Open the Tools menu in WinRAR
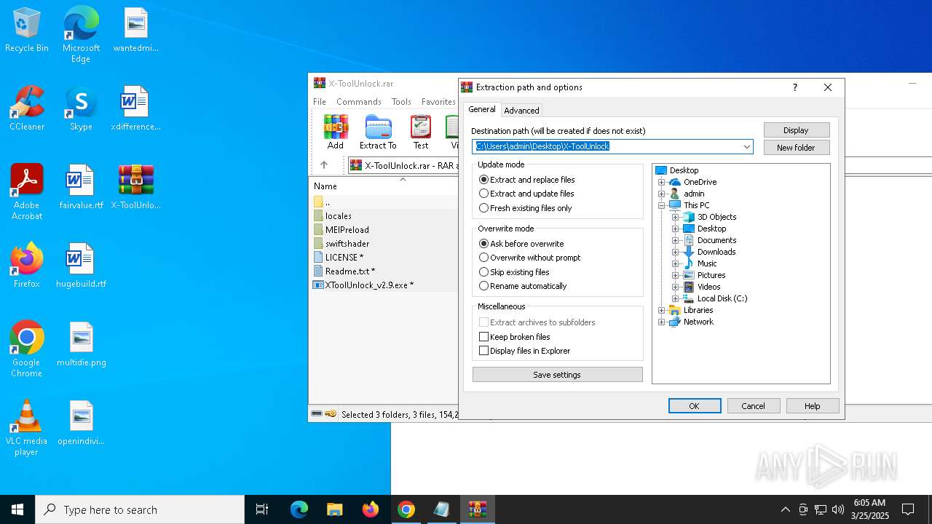 pos(401,102)
